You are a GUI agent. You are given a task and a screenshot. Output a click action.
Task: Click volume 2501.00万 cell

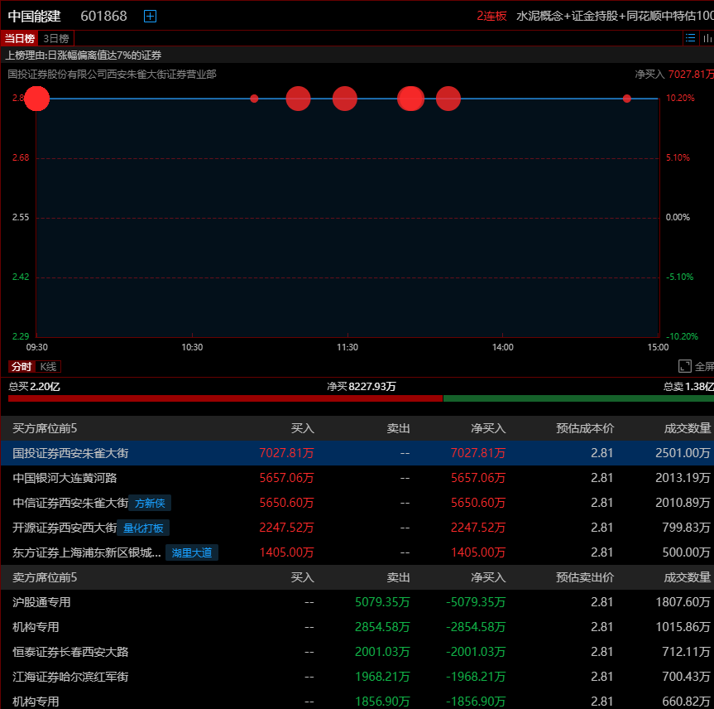pos(683,453)
